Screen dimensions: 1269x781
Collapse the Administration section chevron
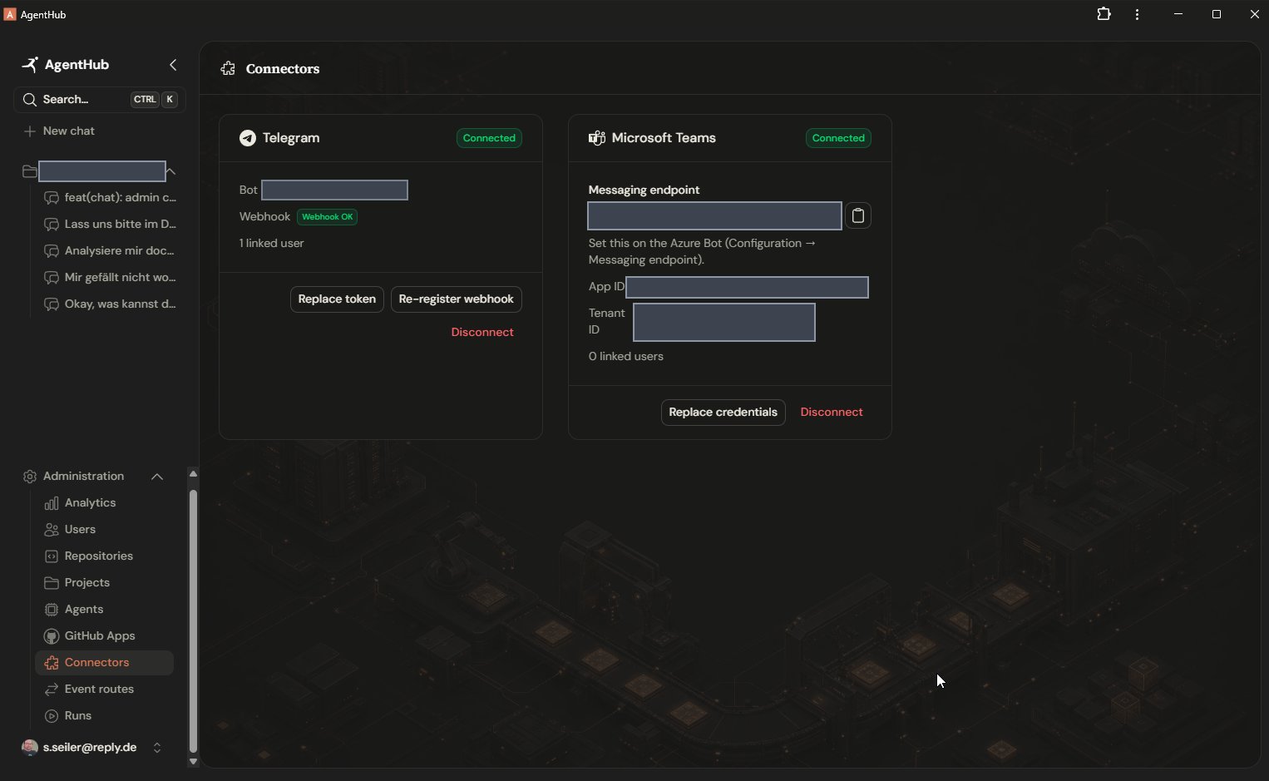(x=157, y=477)
